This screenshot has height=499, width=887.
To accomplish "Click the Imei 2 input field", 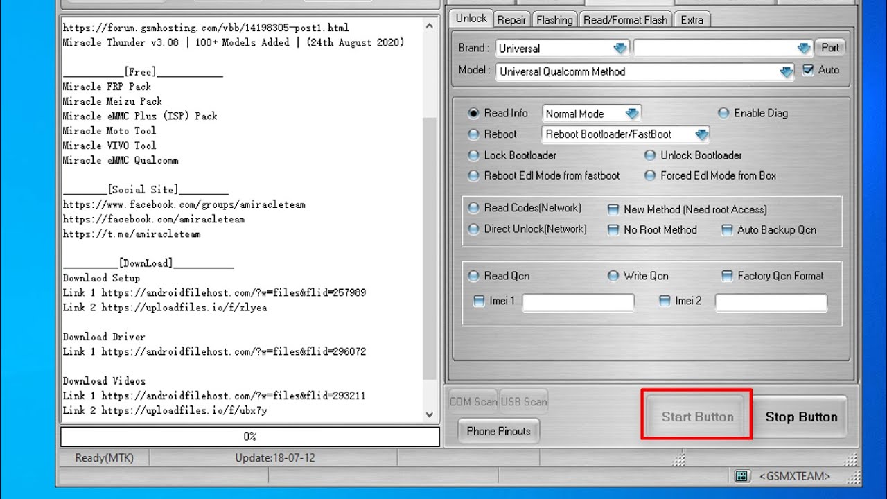I will [x=771, y=302].
